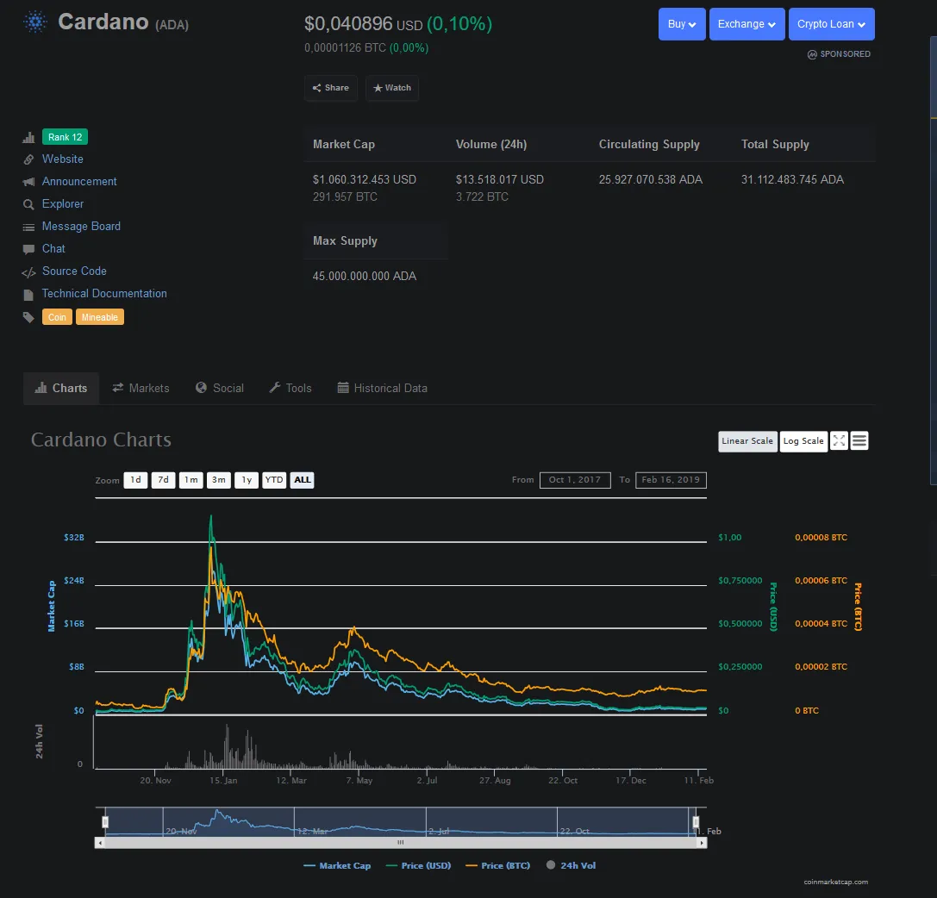Click the 31.112.483.745 ADA total supply
This screenshot has height=898, width=937.
[792, 180]
